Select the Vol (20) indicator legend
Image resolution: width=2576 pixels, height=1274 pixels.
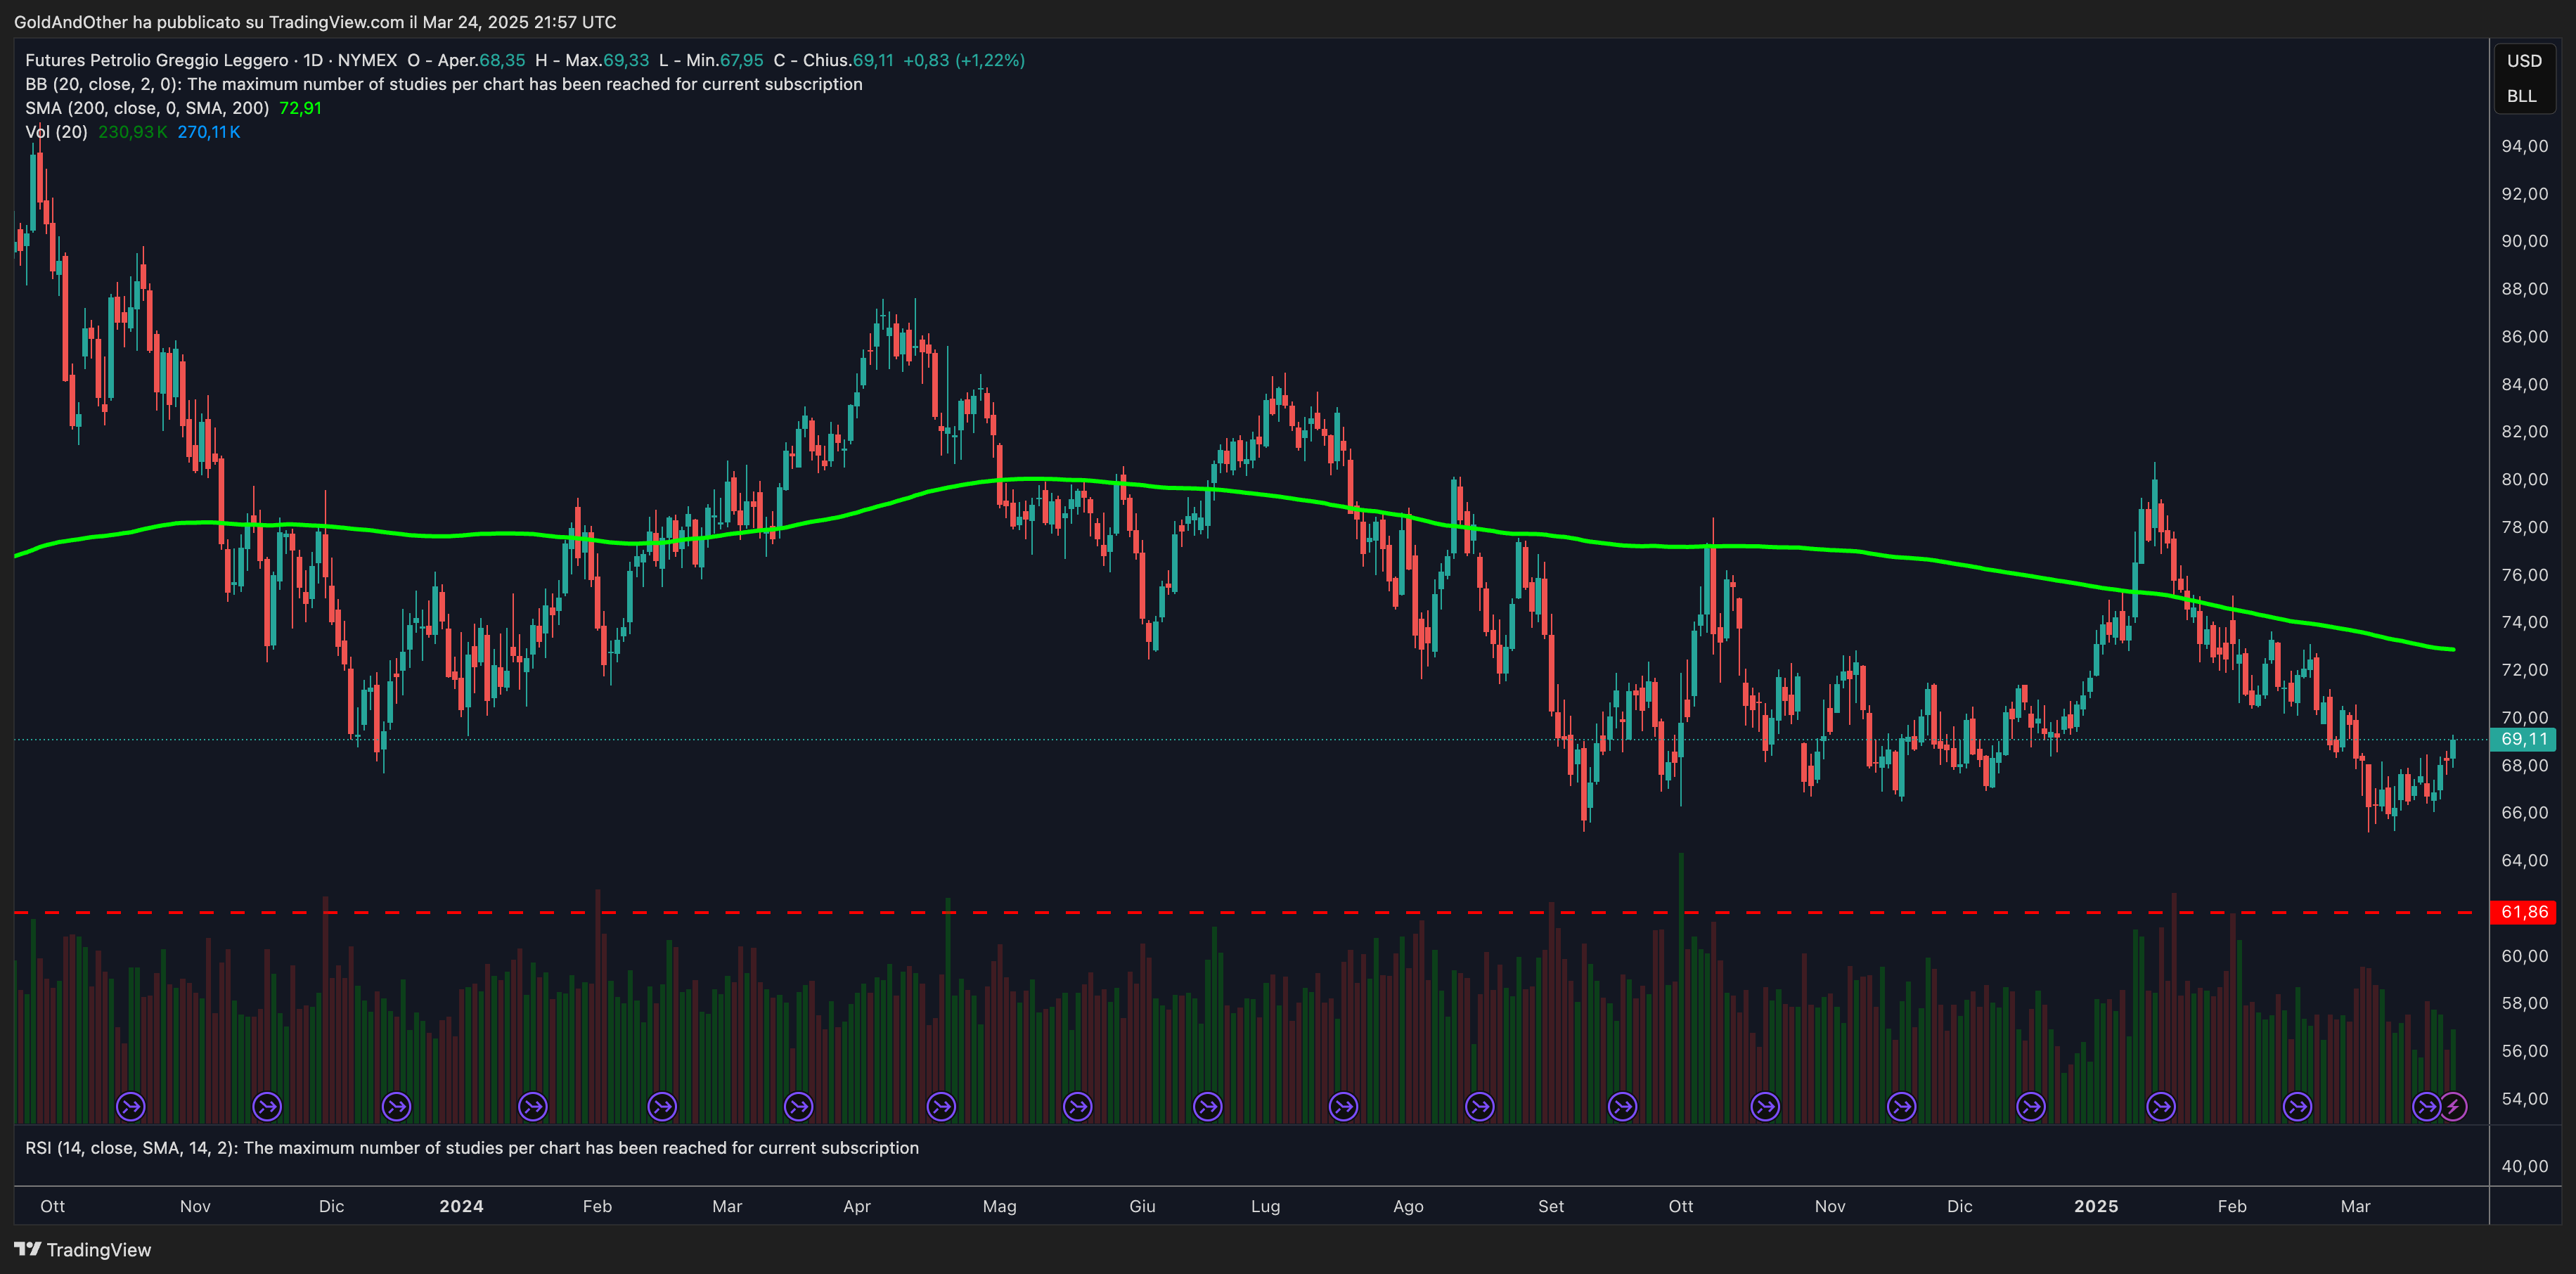tap(57, 132)
